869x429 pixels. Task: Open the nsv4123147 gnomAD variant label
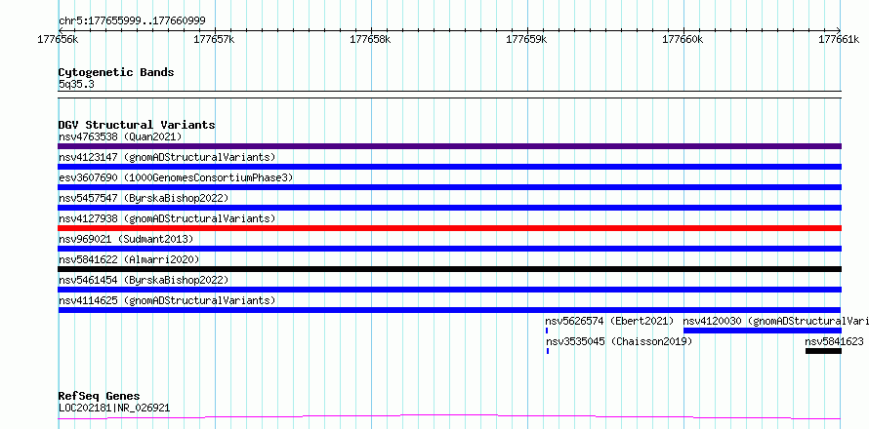point(167,157)
